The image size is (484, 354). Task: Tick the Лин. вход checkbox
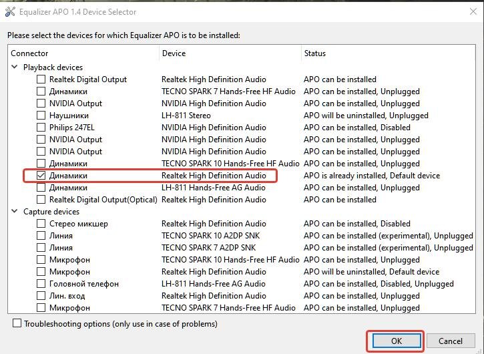(41, 296)
